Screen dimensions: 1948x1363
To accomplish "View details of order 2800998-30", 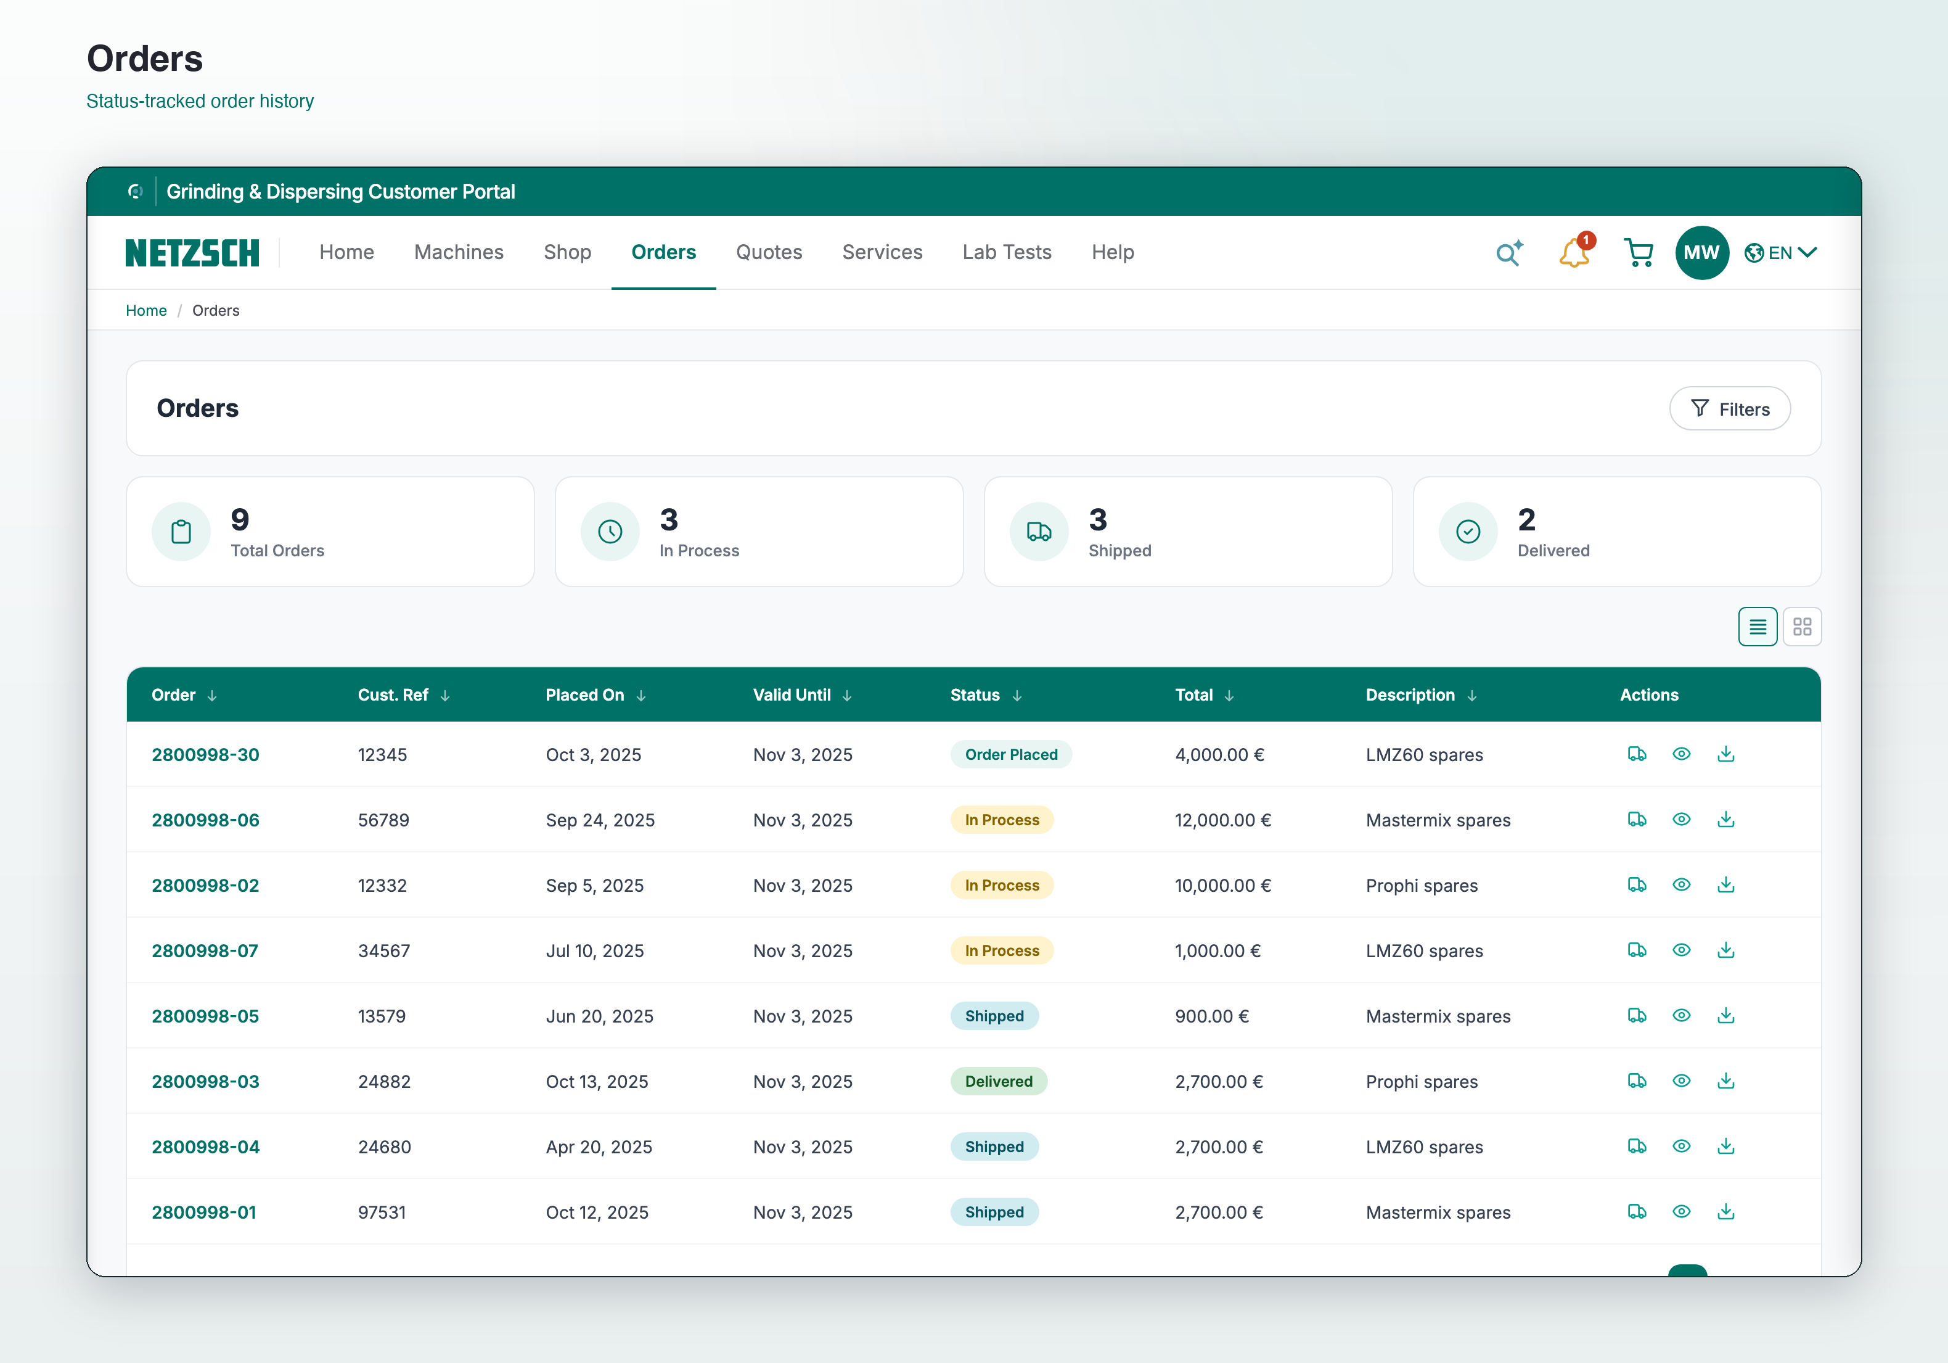I will pos(1682,754).
